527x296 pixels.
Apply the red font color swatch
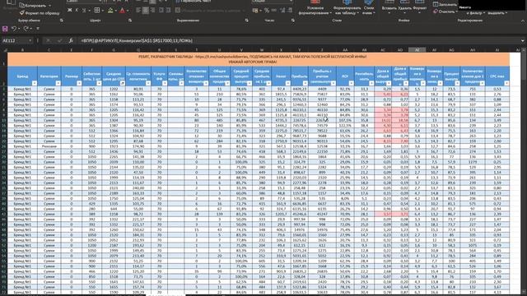pos(122,11)
